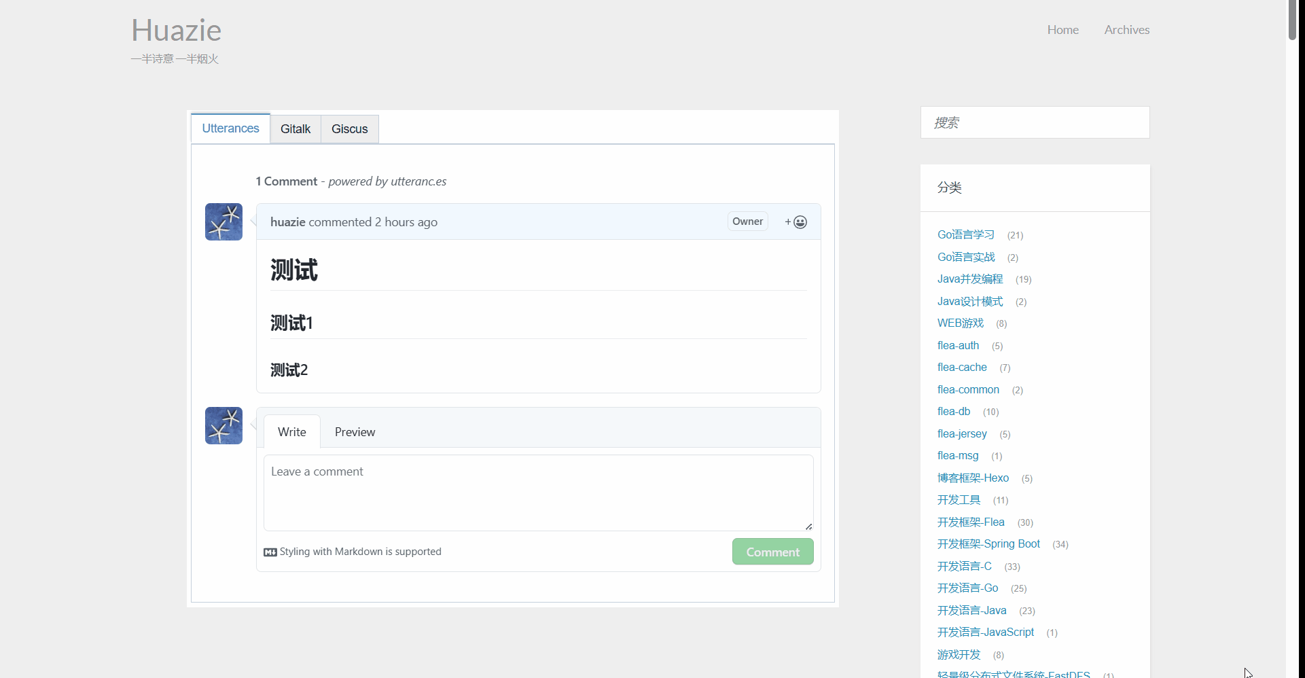Open the 开发框架-Spring Boot category
This screenshot has width=1305, height=678.
(x=988, y=544)
